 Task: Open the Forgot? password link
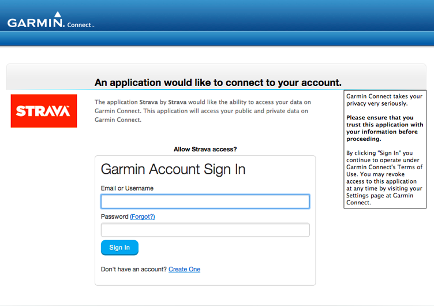(143, 217)
